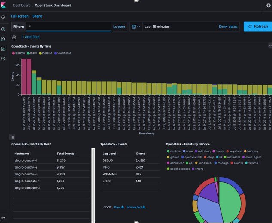Select glance legend entry
Image resolution: width=272 pixels, height=223 pixels.
pyautogui.click(x=173, y=157)
